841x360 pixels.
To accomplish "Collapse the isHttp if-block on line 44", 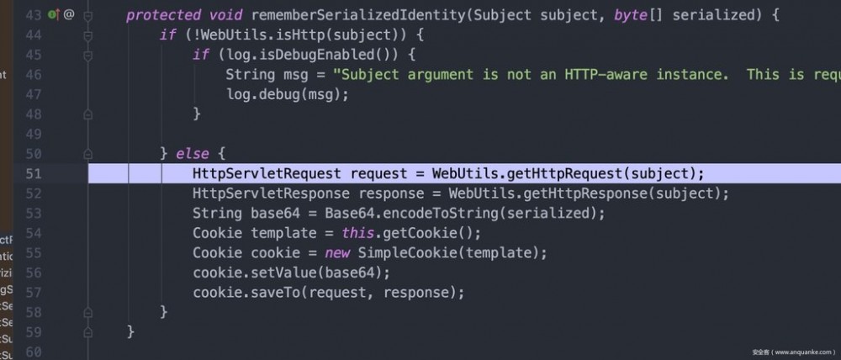I will (x=89, y=35).
